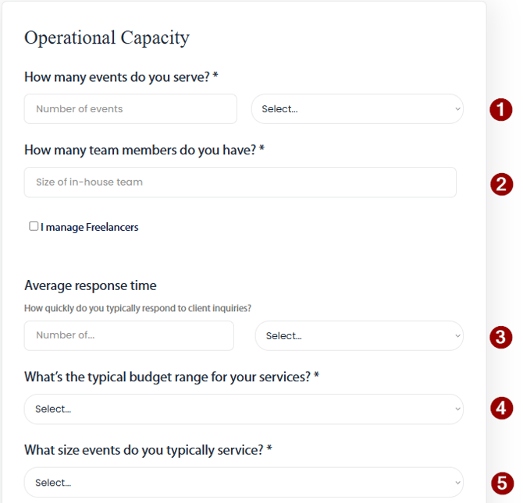Expand the typical budget range dropdown

click(244, 409)
